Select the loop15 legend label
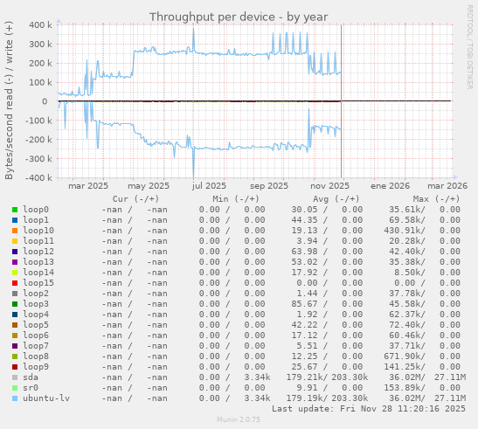Viewport: 478px width, 429px height. coord(38,282)
